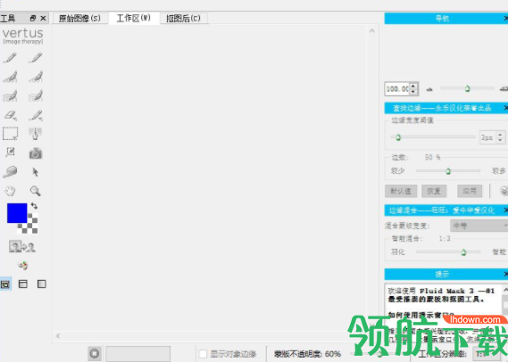Select the pencil-with-arrows tool beside the eraser
The width and height of the screenshot is (508, 362).
(36, 115)
